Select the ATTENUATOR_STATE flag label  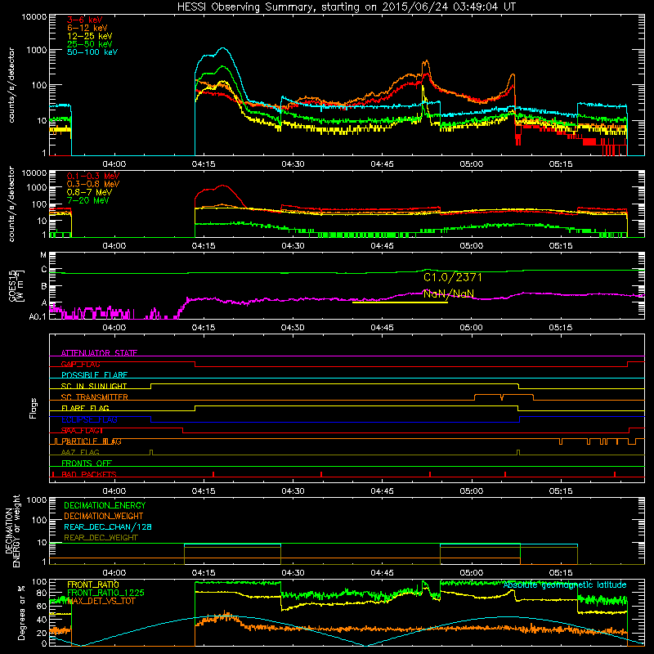[99, 353]
